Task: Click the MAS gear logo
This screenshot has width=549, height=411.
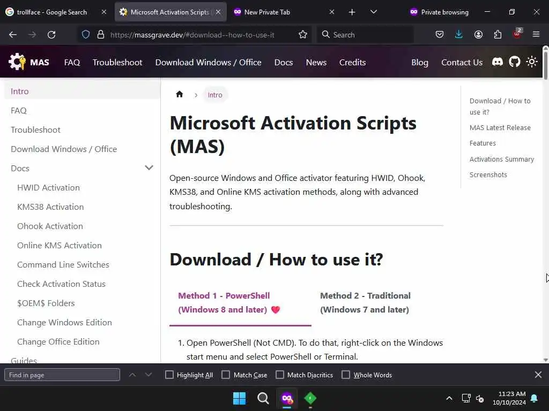Action: (x=17, y=62)
